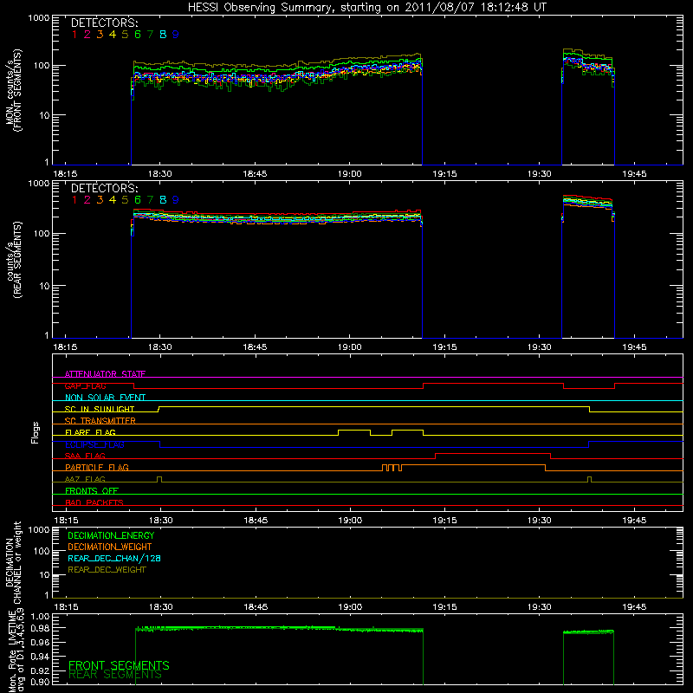Viewport: 693px width, 693px height.
Task: Click the NON_SOLAR_EVENT flag label
Action: 105,398
